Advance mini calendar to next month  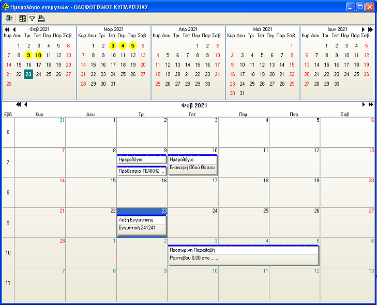[x=363, y=29]
